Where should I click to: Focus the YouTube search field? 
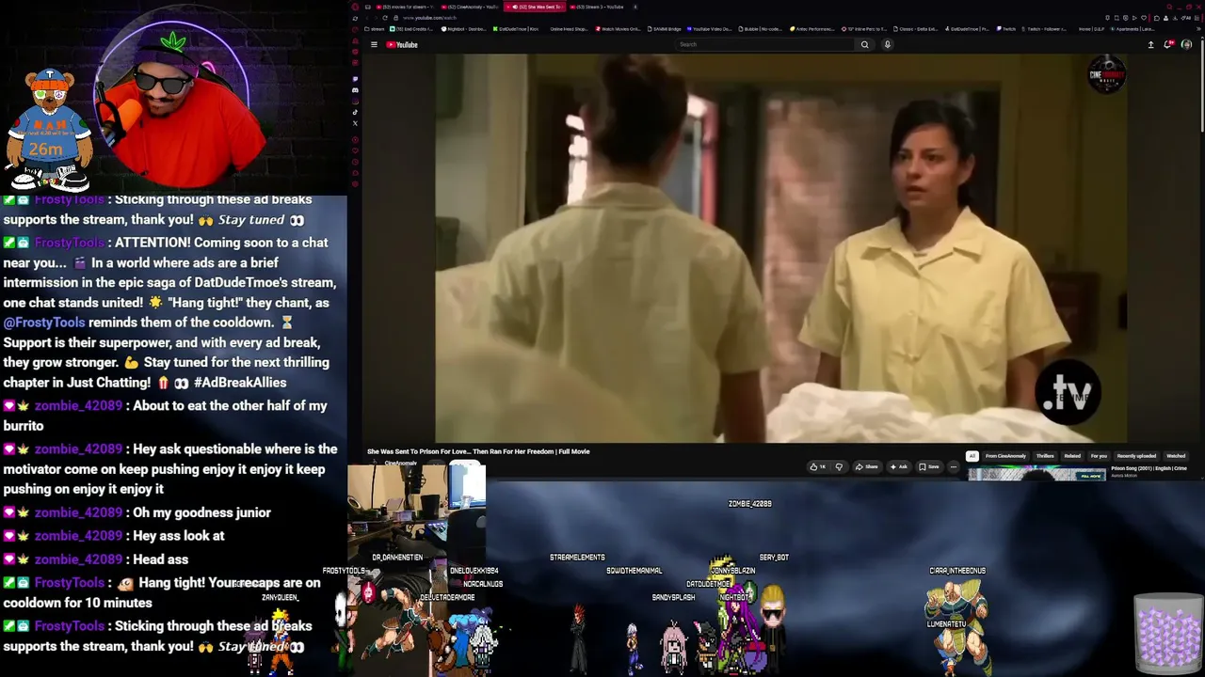765,44
